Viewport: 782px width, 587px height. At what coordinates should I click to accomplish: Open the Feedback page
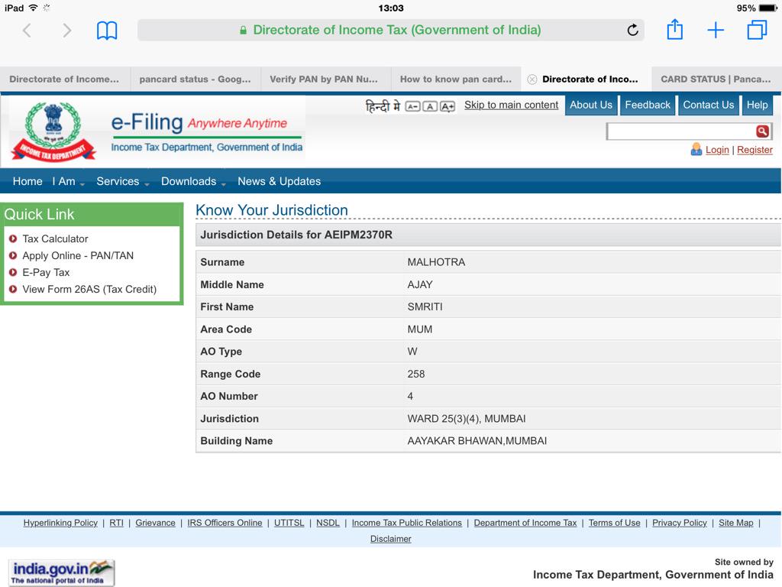[x=648, y=105]
